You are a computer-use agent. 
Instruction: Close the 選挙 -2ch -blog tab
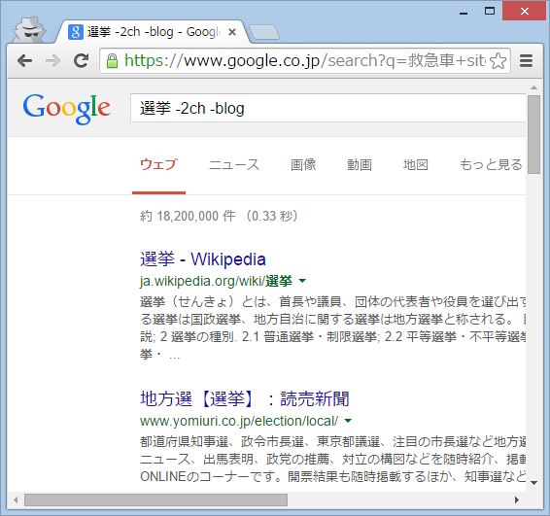click(232, 32)
